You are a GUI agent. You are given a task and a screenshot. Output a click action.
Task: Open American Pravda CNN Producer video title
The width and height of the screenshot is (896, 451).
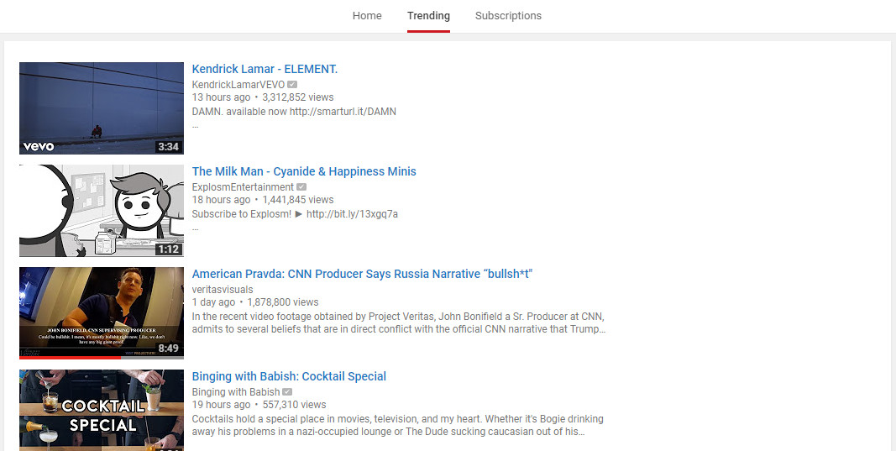(x=362, y=274)
